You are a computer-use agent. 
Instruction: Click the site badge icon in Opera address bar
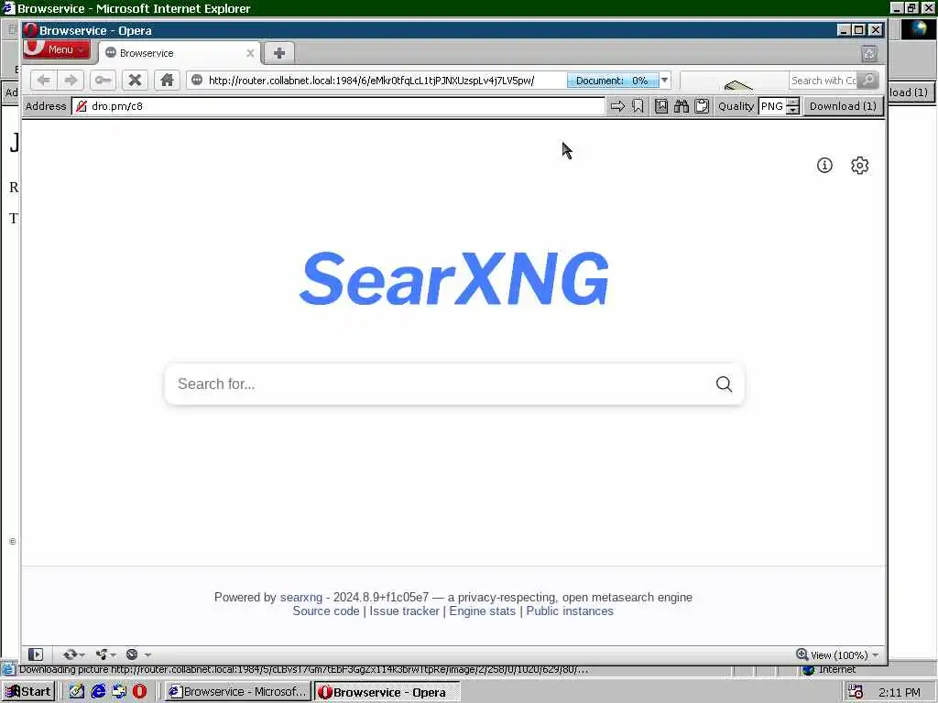coord(197,81)
